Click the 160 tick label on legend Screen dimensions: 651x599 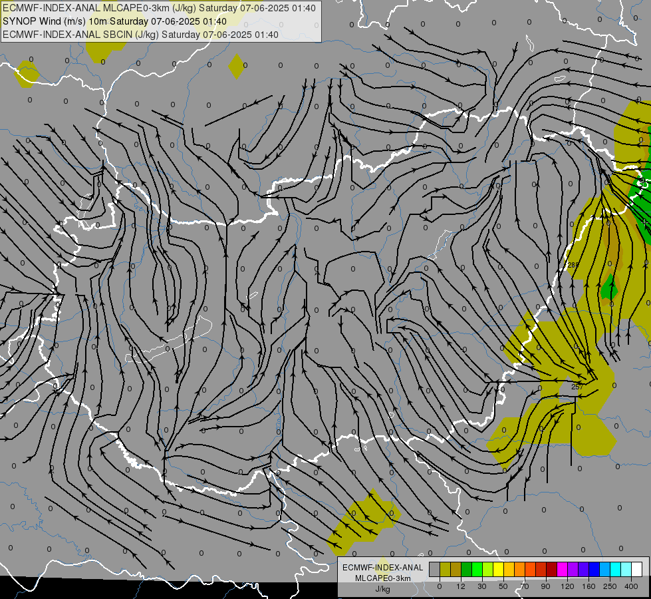pyautogui.click(x=588, y=586)
